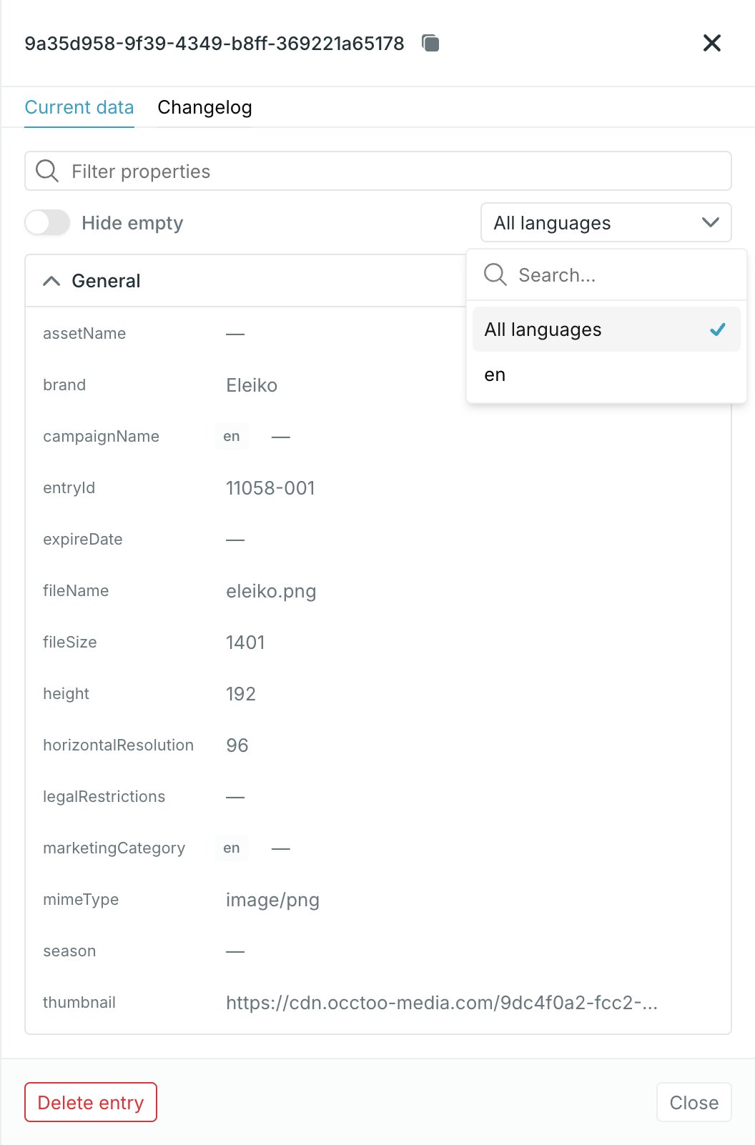Open the All languages dropdown

[x=606, y=223]
